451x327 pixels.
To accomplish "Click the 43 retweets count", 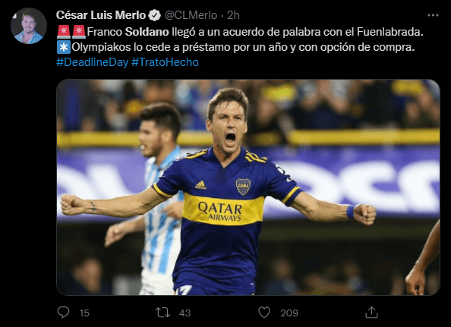I will pos(184,313).
